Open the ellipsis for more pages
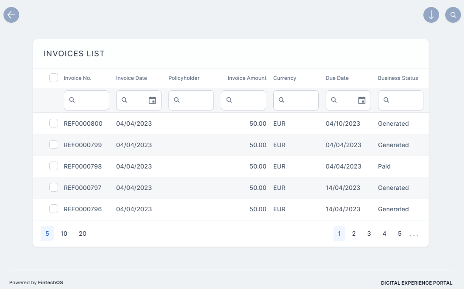Viewport: 464px width, 289px height. point(413,234)
